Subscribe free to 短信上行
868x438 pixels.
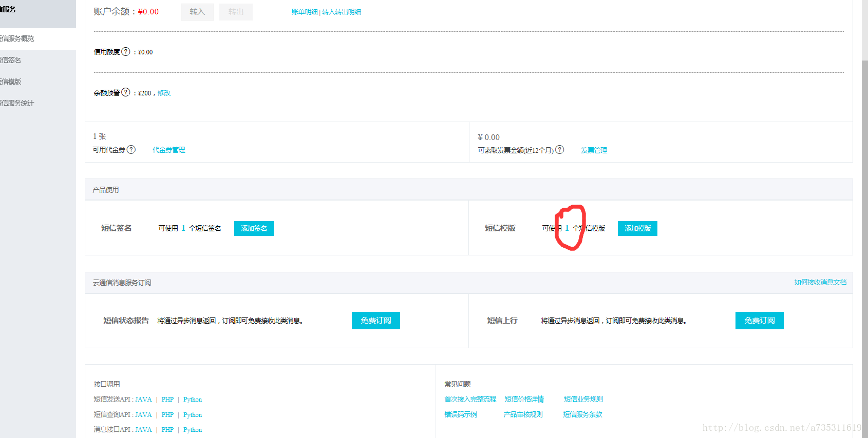(759, 321)
